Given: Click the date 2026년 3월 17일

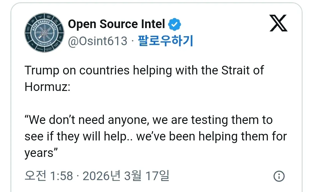Looking at the screenshot, I should pyautogui.click(x=125, y=176).
